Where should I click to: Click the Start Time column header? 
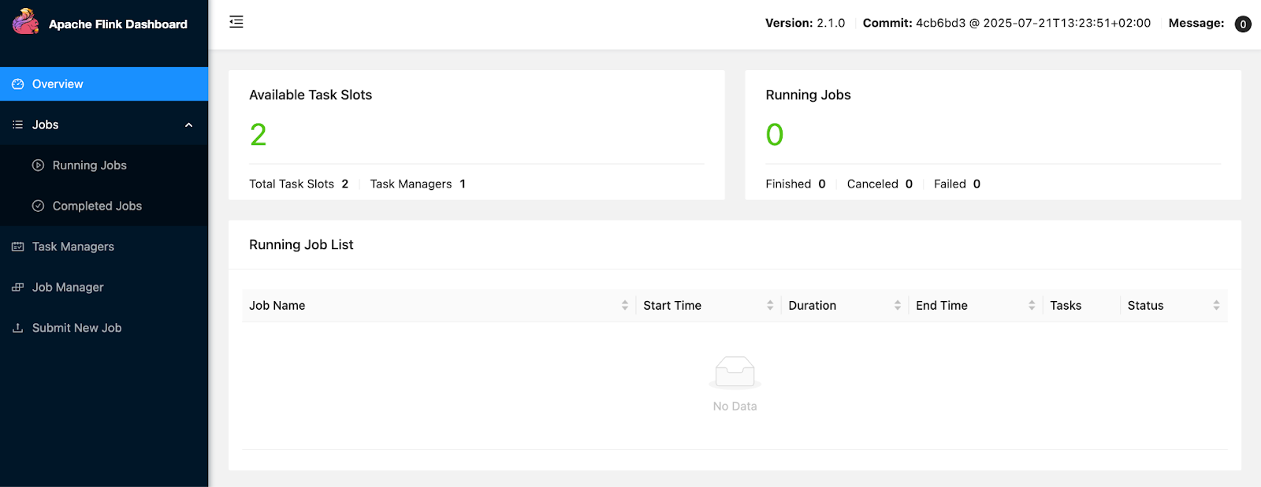point(709,306)
